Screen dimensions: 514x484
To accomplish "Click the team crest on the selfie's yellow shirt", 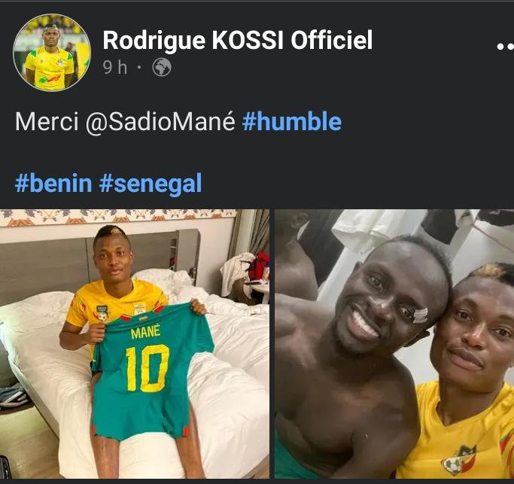I will click(x=455, y=461).
